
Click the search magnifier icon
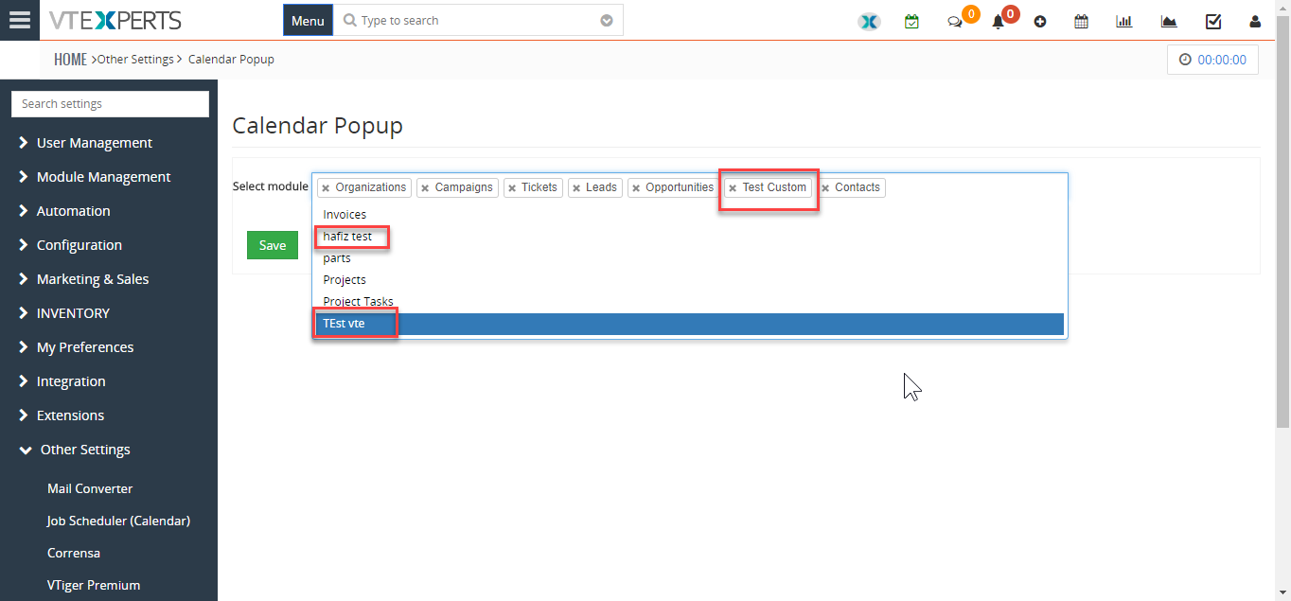coord(349,21)
